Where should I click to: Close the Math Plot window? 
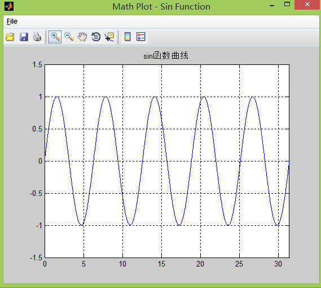(307, 5)
